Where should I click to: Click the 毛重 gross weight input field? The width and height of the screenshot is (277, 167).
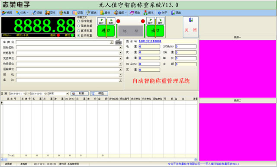(149, 46)
